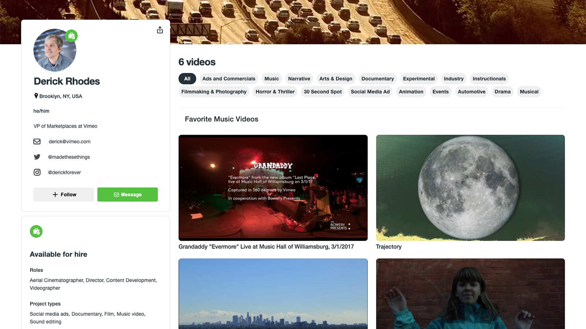This screenshot has width=586, height=329.
Task: Pick the Animation filter chip
Action: pyautogui.click(x=411, y=92)
